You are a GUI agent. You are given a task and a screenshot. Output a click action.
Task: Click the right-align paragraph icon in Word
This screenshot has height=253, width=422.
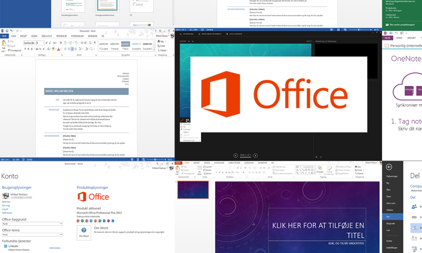(x=72, y=49)
